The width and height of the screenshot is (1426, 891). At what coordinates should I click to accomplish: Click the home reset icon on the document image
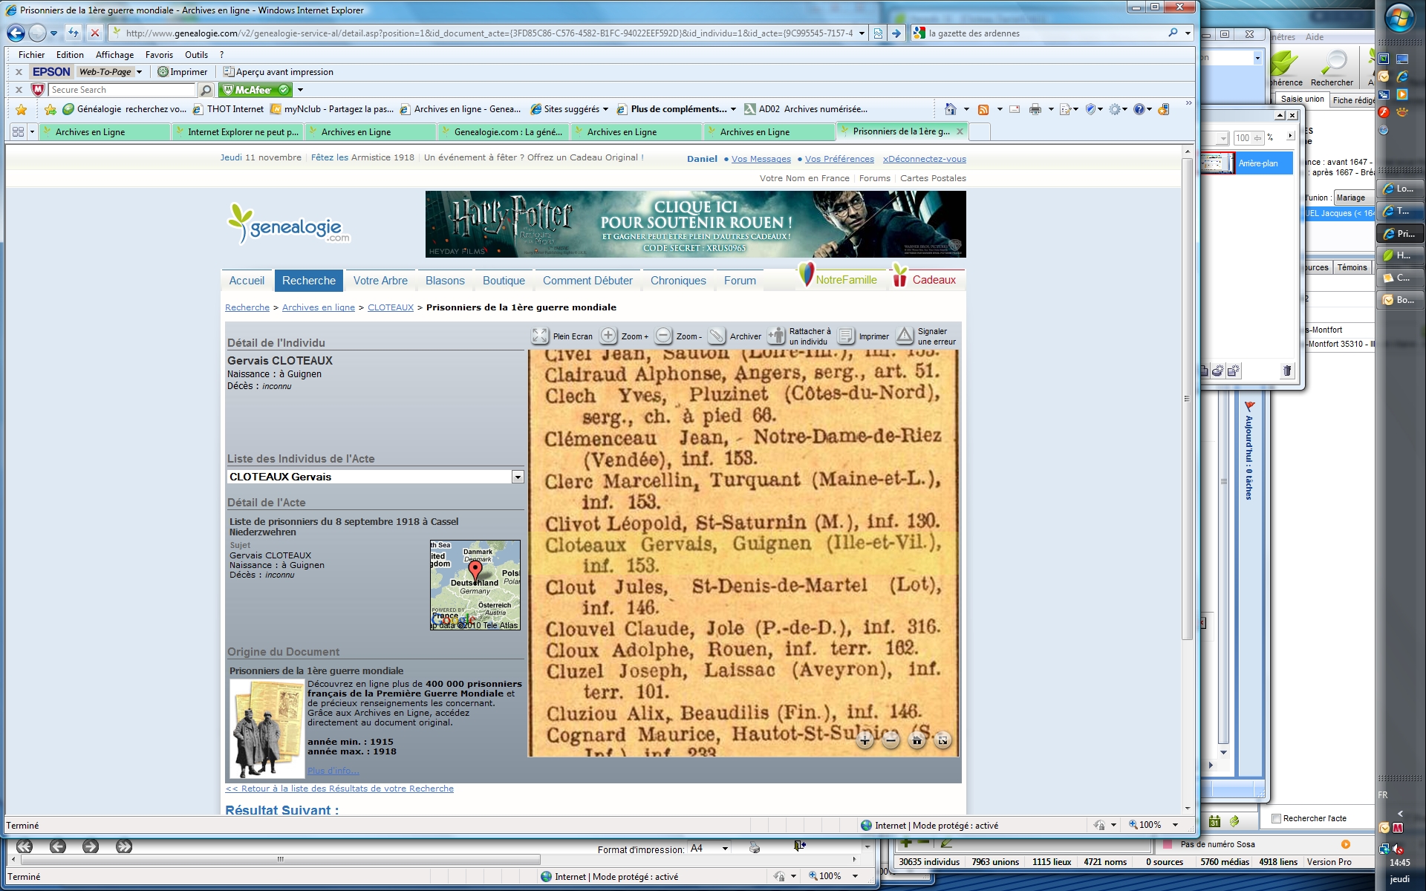coord(917,740)
